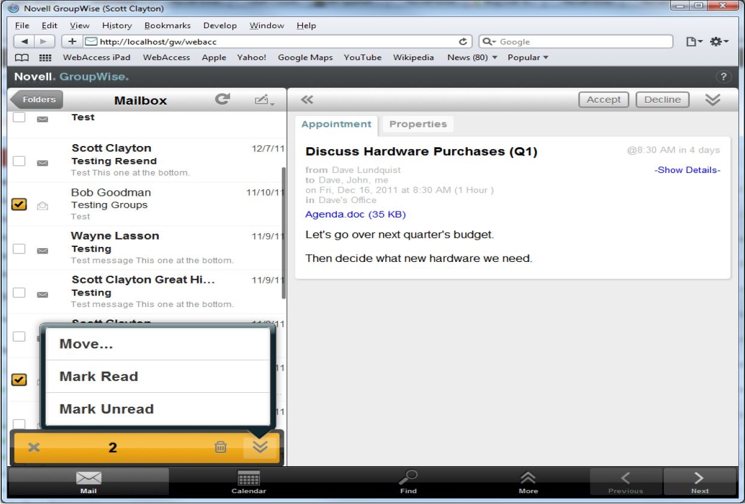745x504 pixels.
Task: Select the Appointment tab
Action: pos(336,124)
